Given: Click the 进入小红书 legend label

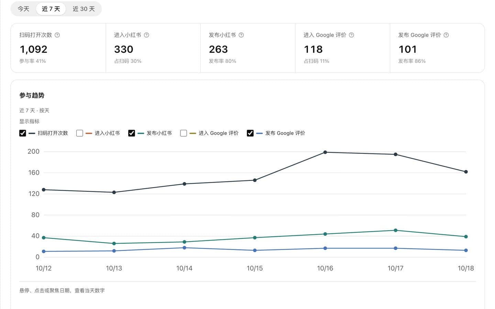Looking at the screenshot, I should [107, 133].
